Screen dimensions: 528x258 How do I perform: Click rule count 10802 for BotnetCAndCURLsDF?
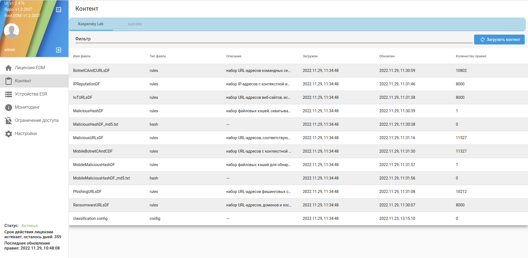tap(461, 71)
